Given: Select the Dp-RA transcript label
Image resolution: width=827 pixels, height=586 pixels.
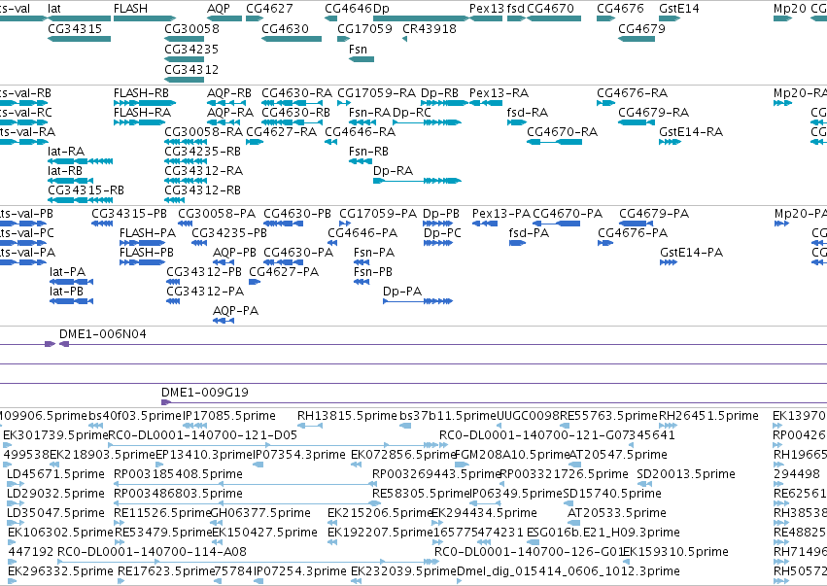Looking at the screenshot, I should click(x=393, y=171).
